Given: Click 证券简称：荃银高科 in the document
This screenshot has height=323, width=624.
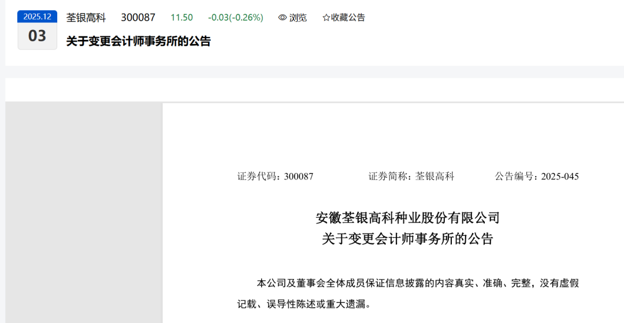Looking at the screenshot, I should (x=411, y=176).
